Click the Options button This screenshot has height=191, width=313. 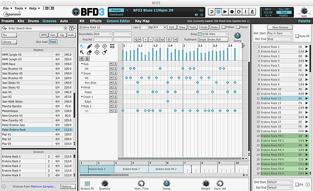coord(68,186)
